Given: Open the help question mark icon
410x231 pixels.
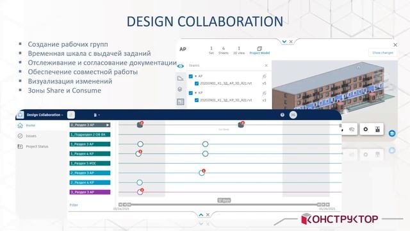Looking at the screenshot, I should (282, 115).
